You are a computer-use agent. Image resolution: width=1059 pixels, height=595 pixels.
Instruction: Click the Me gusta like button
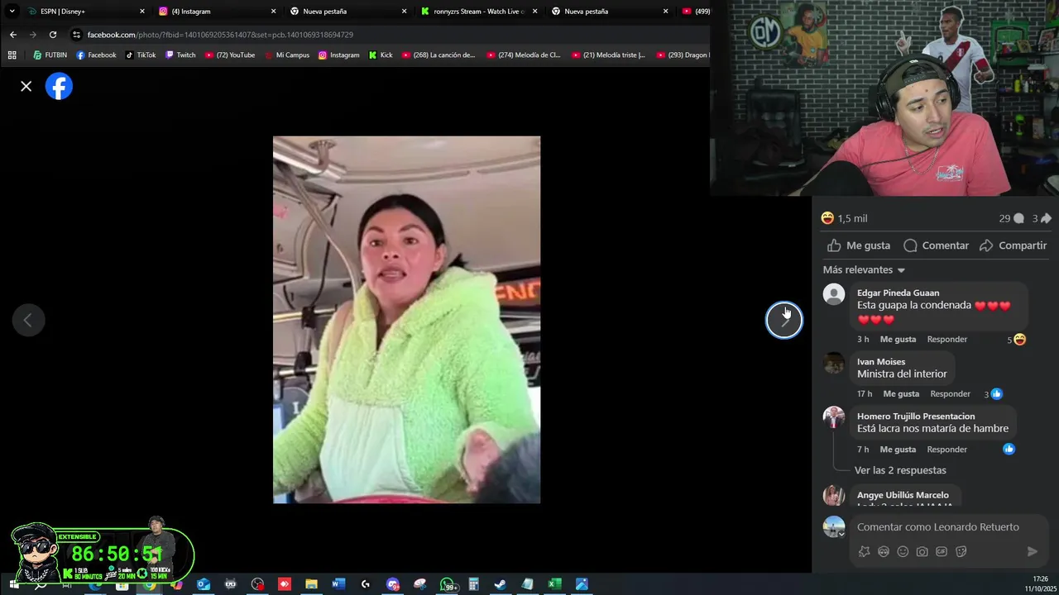click(859, 245)
